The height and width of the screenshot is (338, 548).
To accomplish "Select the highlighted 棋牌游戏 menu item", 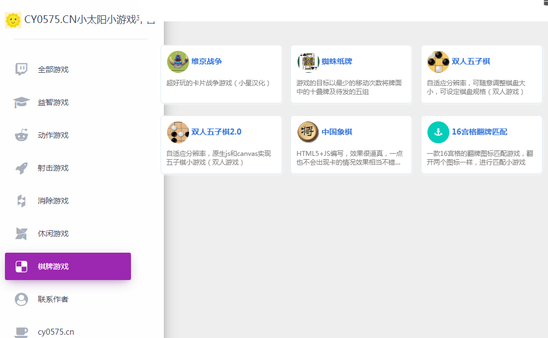I will 68,266.
